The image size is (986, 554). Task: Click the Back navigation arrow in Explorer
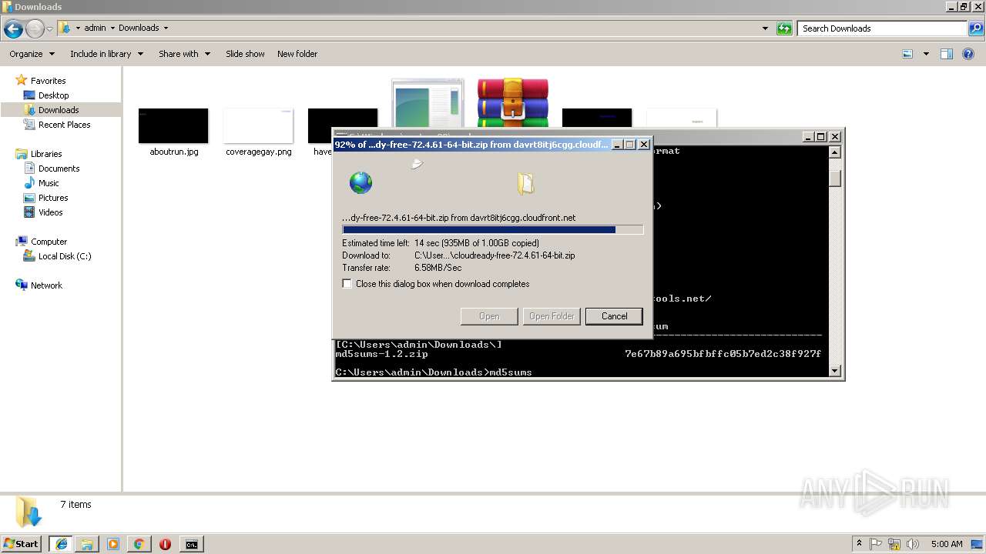13,28
